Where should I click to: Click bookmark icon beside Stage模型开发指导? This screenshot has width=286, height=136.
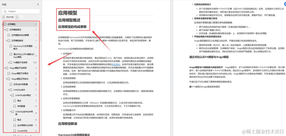(7, 68)
